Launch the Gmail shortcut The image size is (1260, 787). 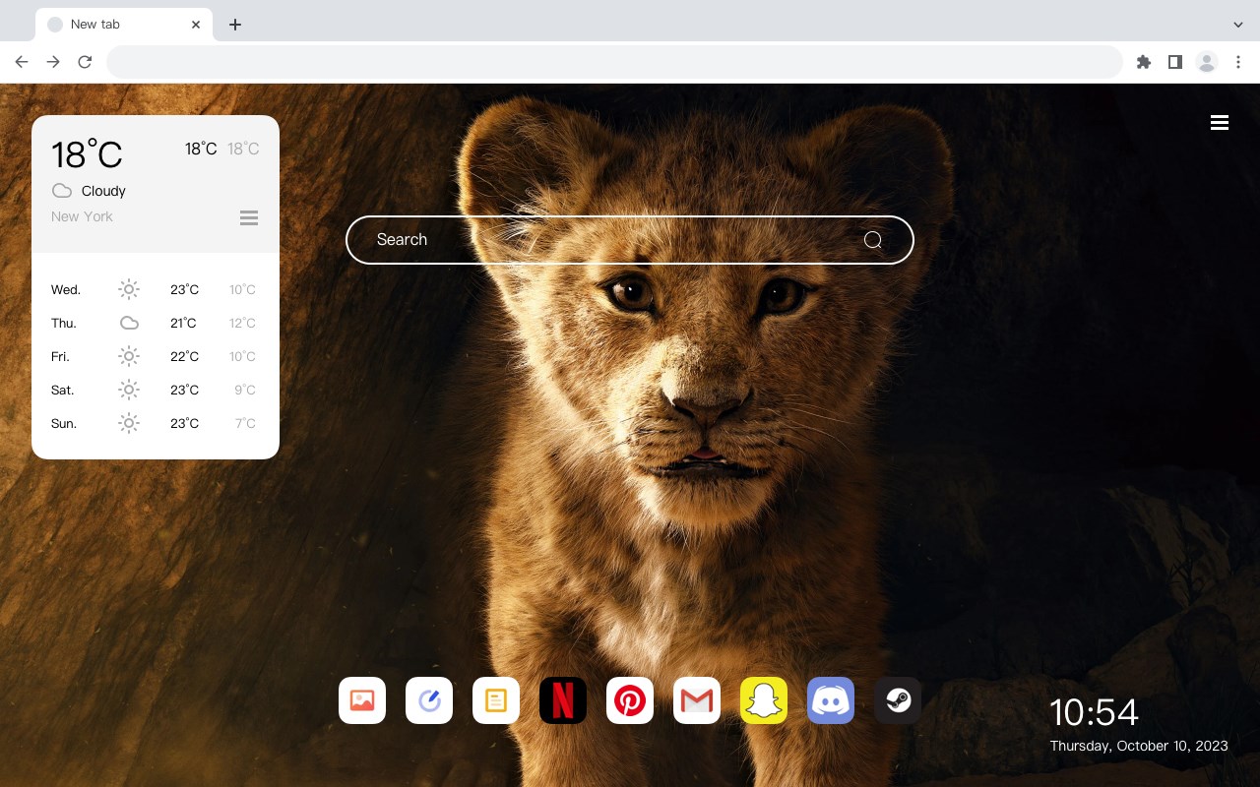[x=697, y=700]
